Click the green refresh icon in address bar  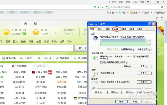(x=95, y=7)
